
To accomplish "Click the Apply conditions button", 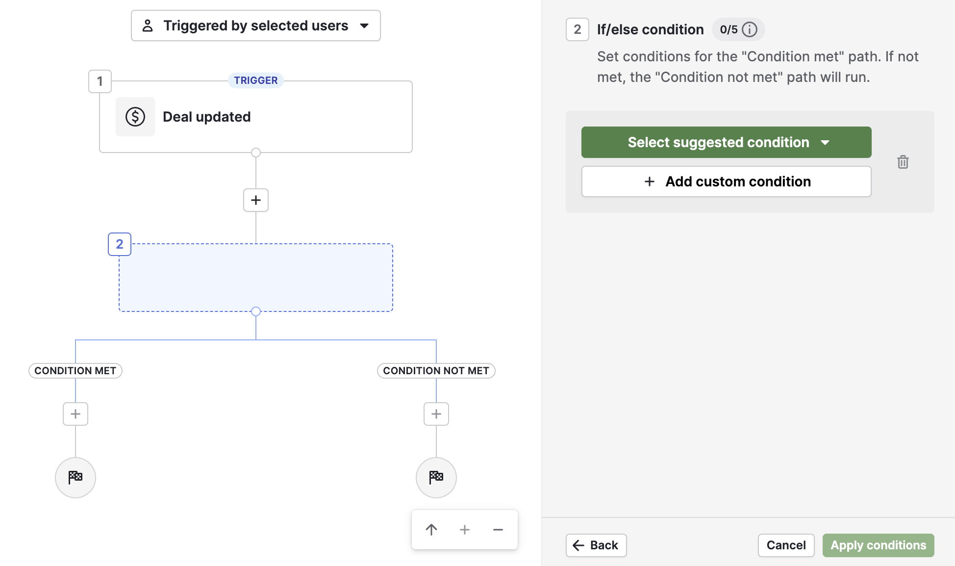I will (878, 545).
